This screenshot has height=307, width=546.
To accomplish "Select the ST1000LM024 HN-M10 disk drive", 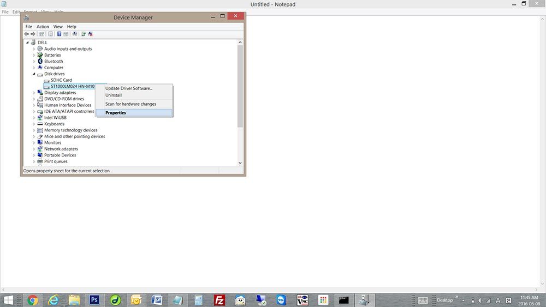I will tap(73, 86).
